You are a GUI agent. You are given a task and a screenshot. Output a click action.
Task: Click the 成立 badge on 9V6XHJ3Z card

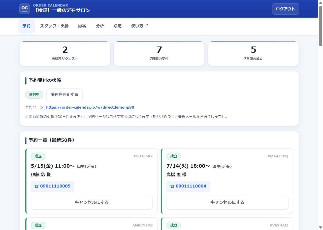174,225
